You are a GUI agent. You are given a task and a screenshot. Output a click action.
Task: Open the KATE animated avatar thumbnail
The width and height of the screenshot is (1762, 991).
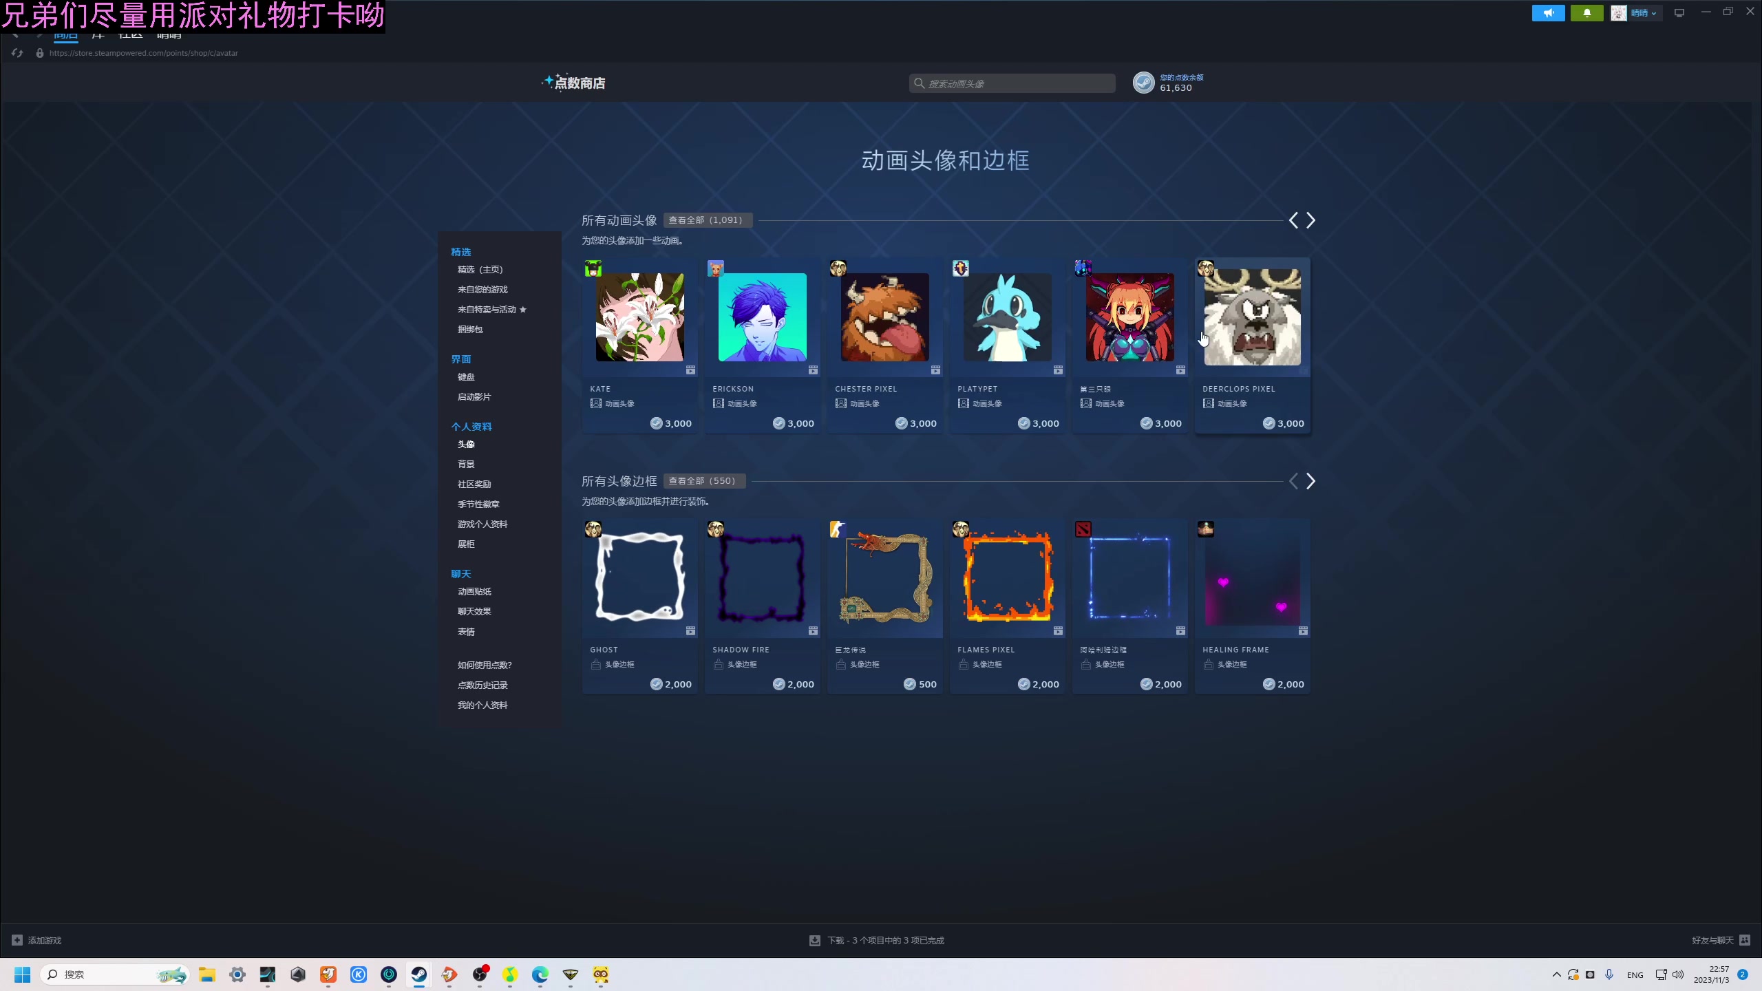point(639,317)
